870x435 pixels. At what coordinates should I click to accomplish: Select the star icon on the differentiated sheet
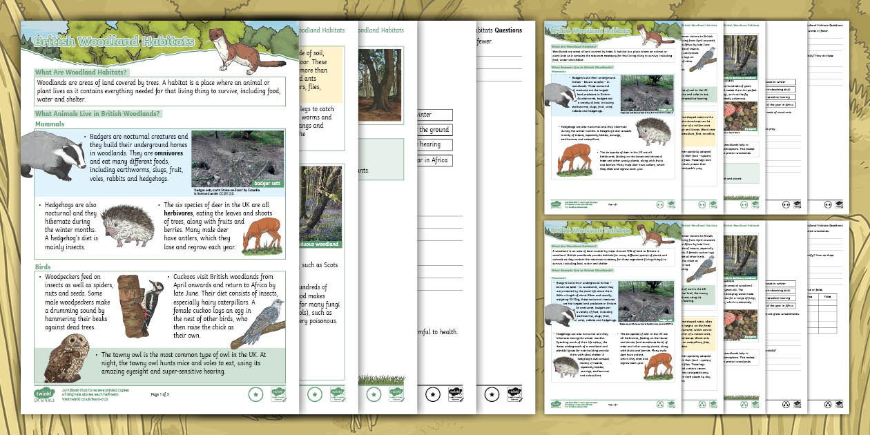click(374, 394)
